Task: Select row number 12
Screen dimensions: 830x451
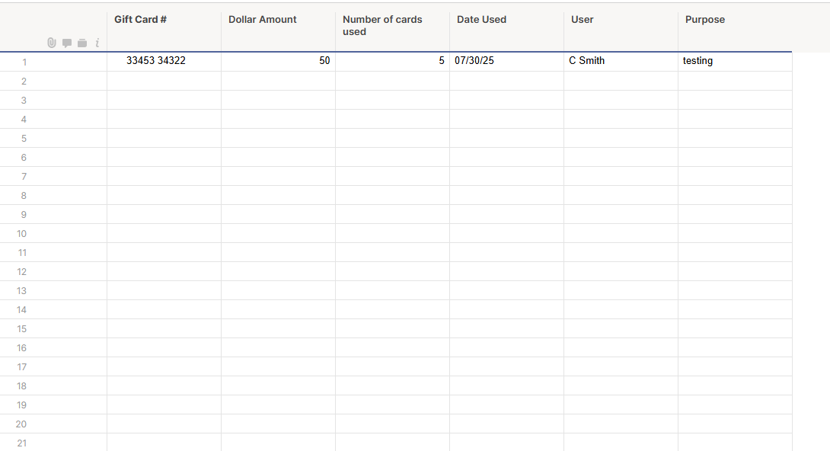Action: pyautogui.click(x=22, y=271)
